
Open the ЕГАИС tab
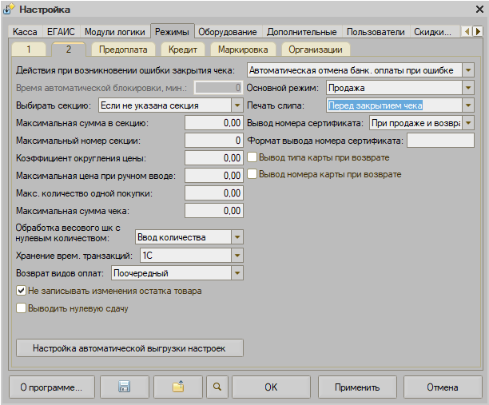pyautogui.click(x=61, y=32)
